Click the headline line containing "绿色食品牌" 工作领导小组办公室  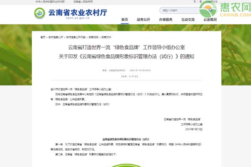[x=126, y=48]
